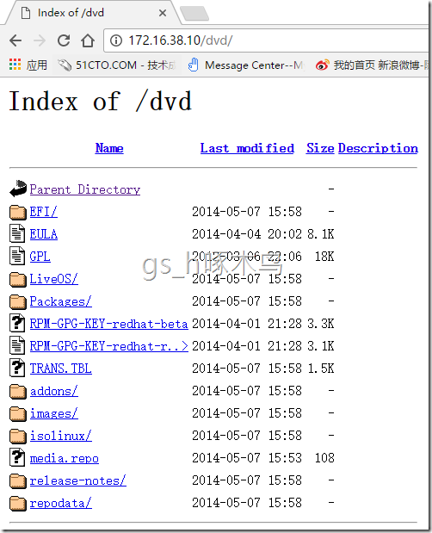Screen dimensions: 432x533
Task: Click the 2014-05-07 15:53 date for media.repo
Action: click(247, 459)
